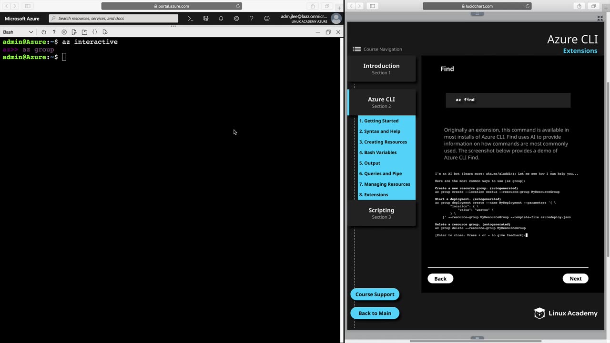Viewport: 610px width, 343px height.
Task: Click upload/download files icon in Cloud Shell
Action: [74, 32]
